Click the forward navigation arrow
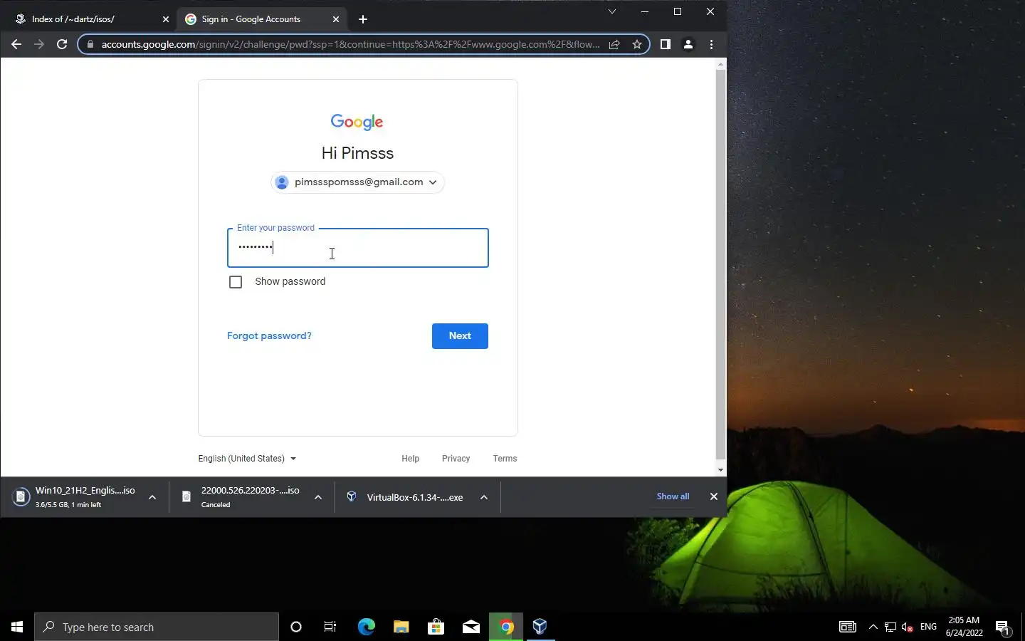The height and width of the screenshot is (641, 1025). (x=39, y=44)
